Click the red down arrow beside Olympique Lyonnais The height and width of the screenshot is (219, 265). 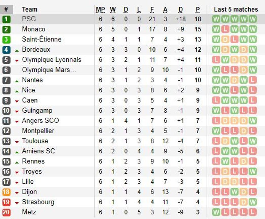pos(17,61)
